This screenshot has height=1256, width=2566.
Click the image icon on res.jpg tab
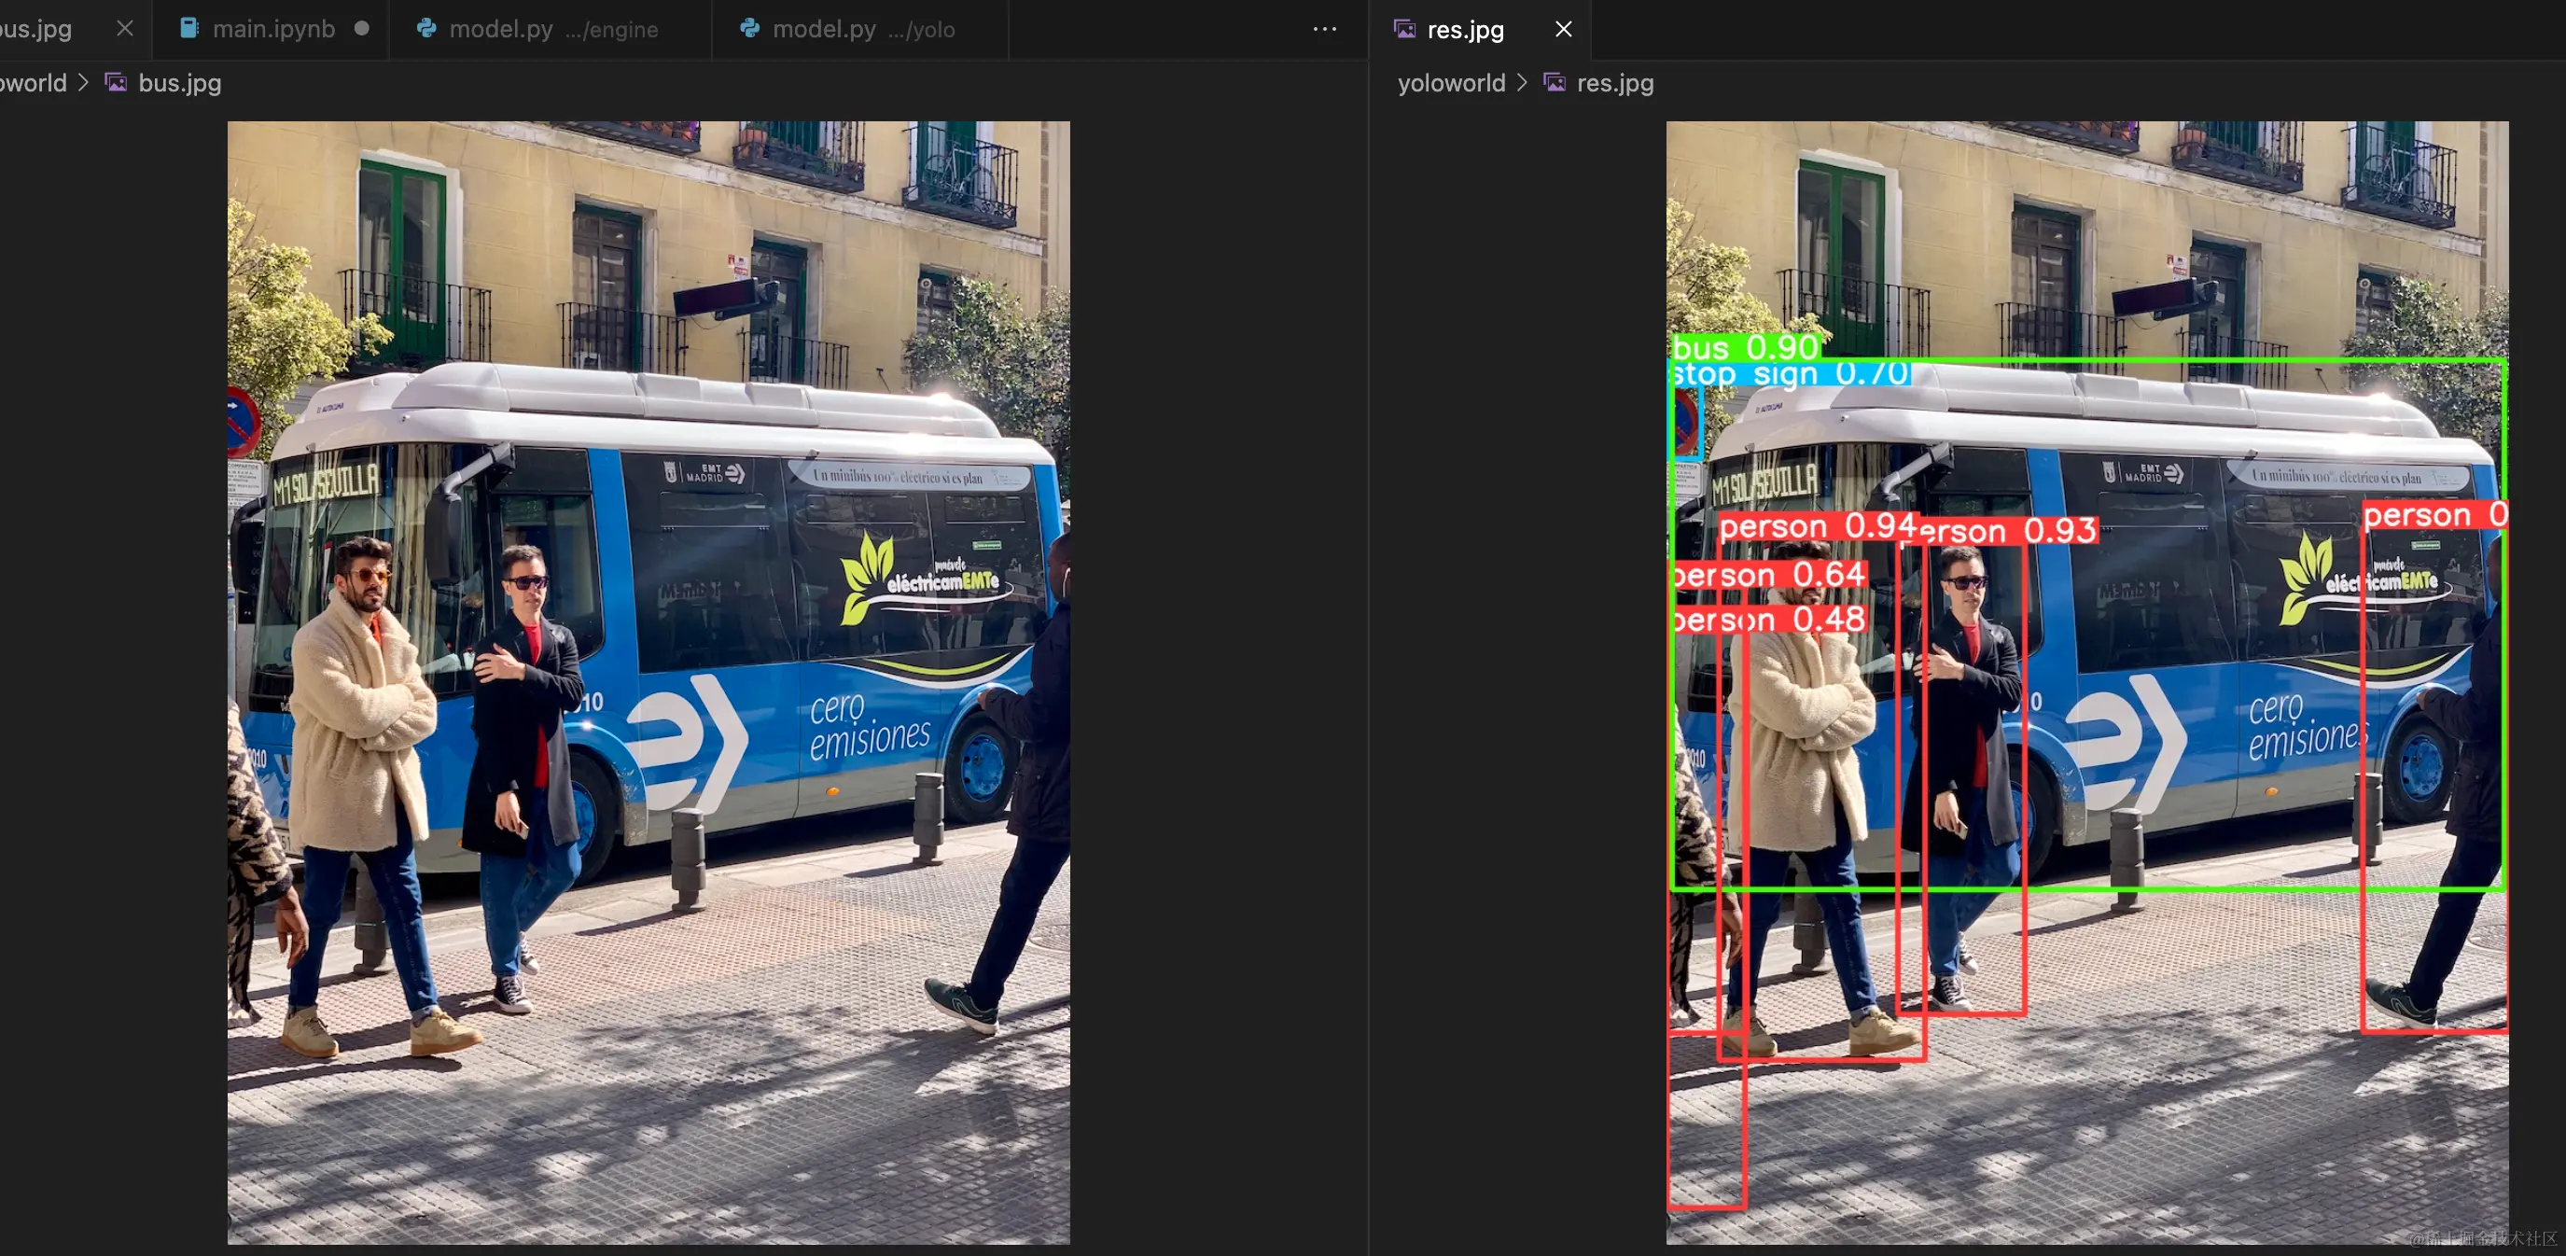click(1404, 29)
